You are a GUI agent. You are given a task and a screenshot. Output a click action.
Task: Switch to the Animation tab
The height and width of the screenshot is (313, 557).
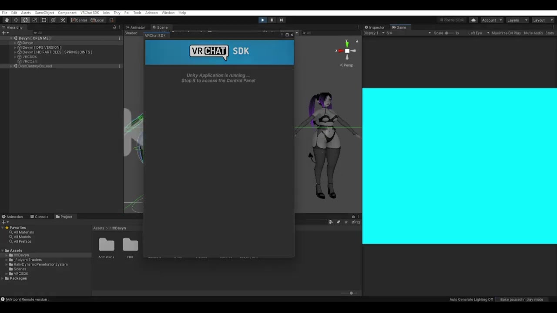[12, 216]
